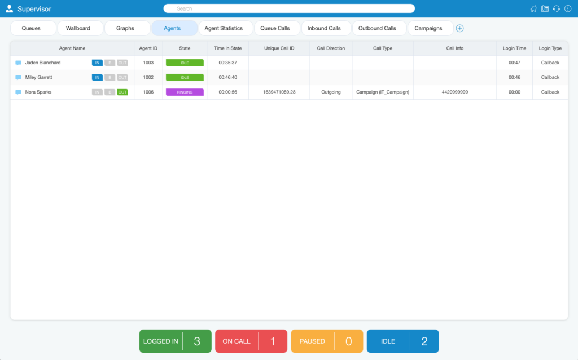Toggle B option for Nora Sparks
This screenshot has width=578, height=360.
110,92
